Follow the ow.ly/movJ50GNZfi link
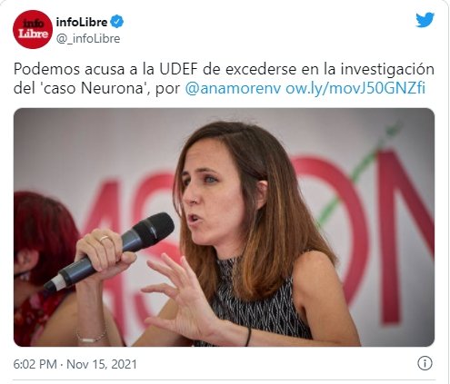This screenshot has width=450, height=384. click(355, 89)
